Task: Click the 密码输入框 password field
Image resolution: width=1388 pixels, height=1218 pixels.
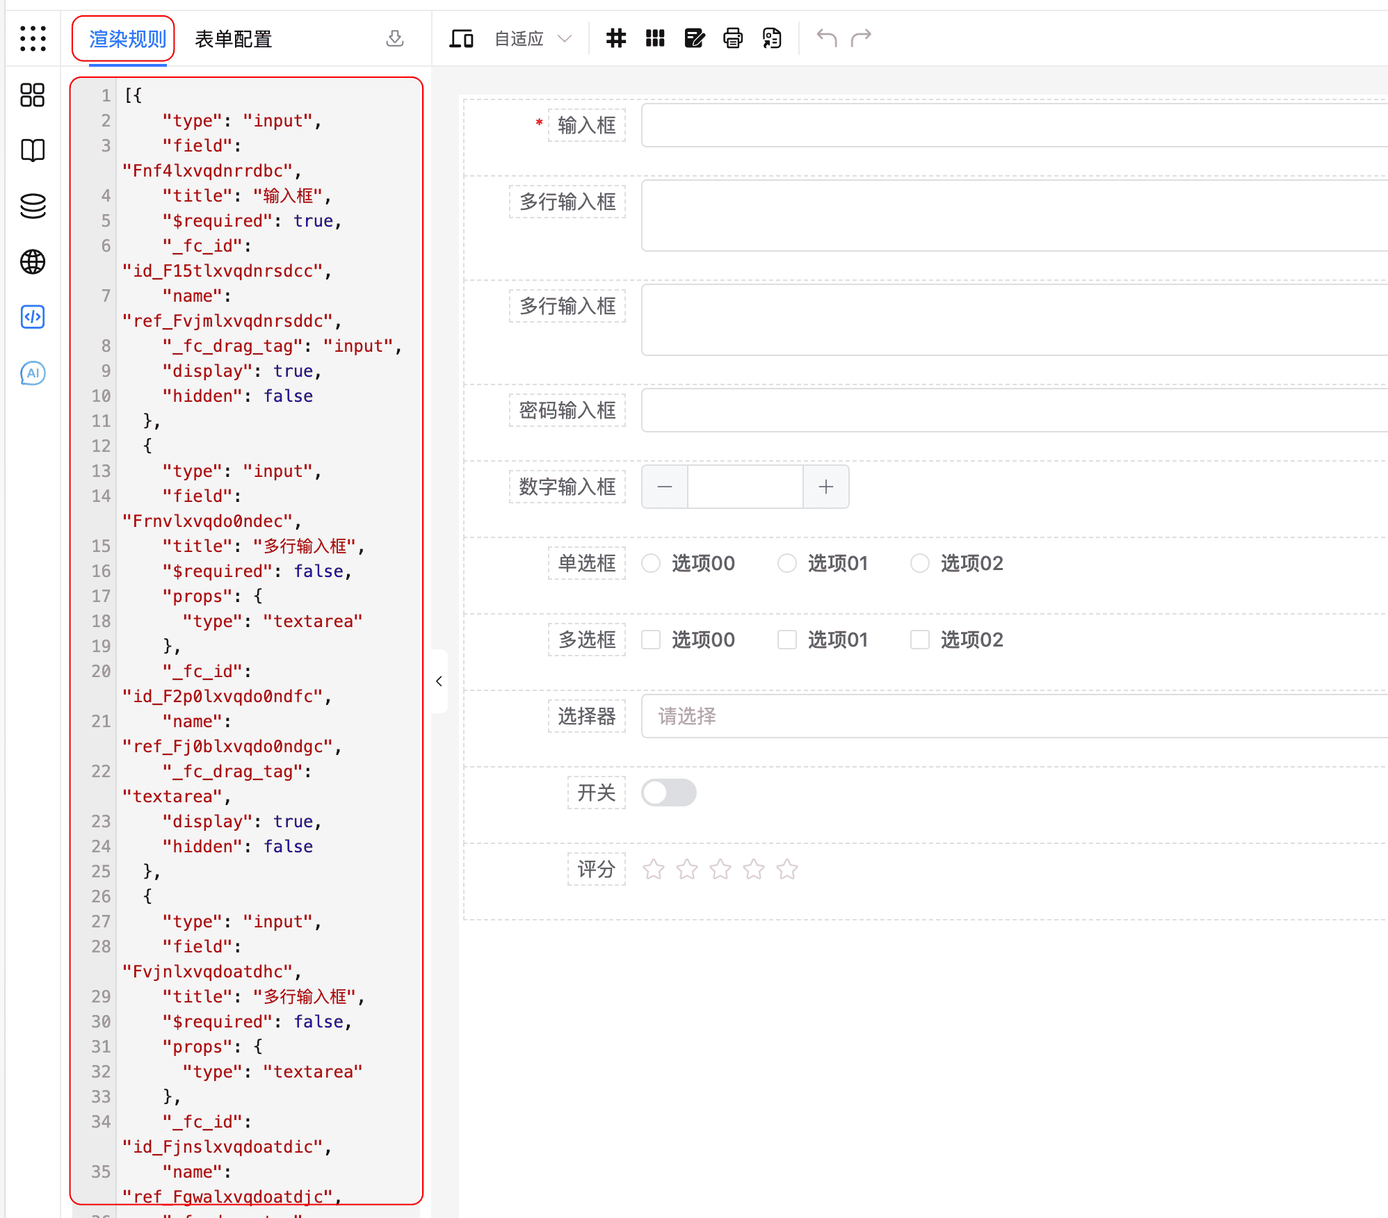Action: tap(1014, 410)
